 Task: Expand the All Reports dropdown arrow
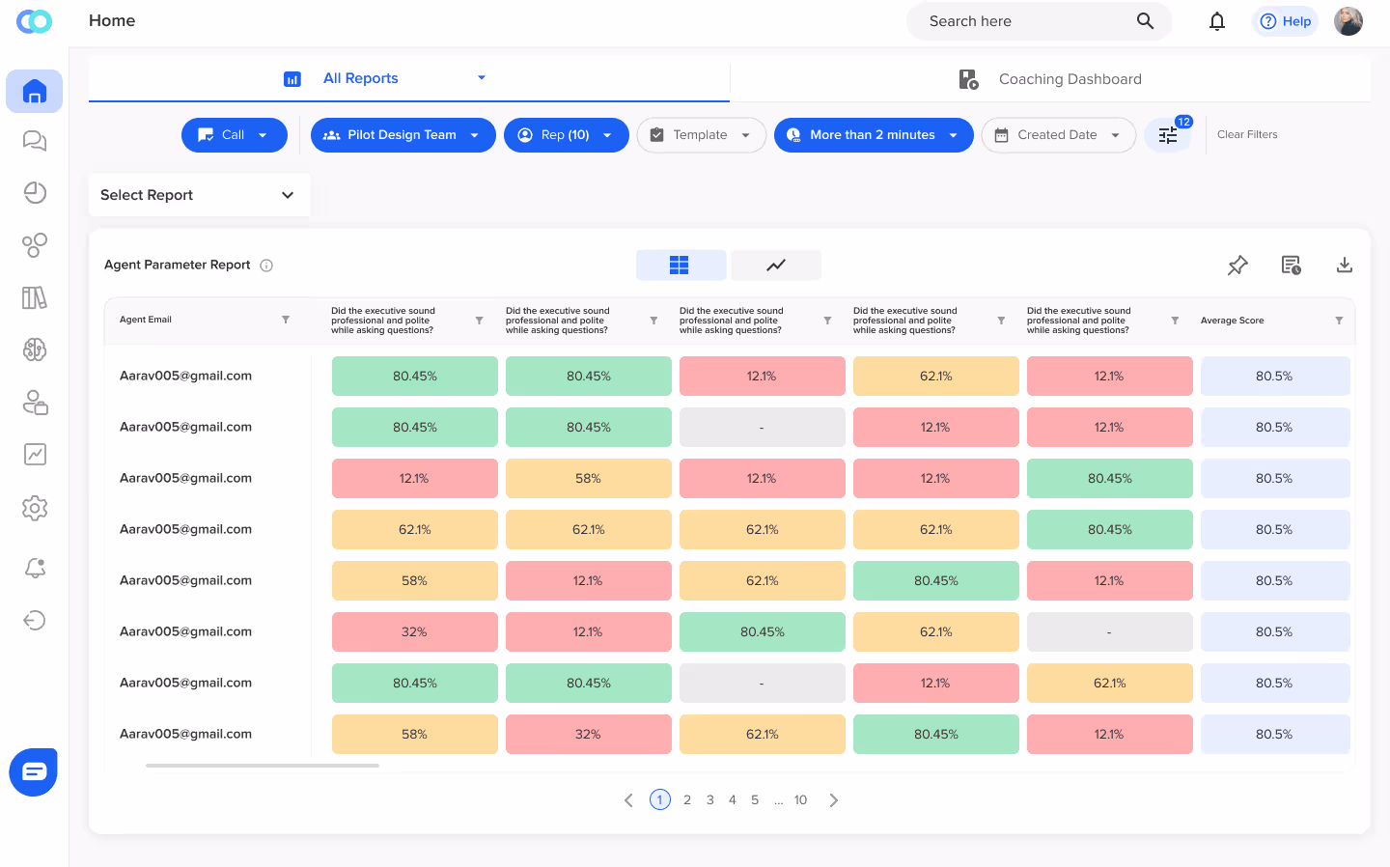pyautogui.click(x=482, y=78)
